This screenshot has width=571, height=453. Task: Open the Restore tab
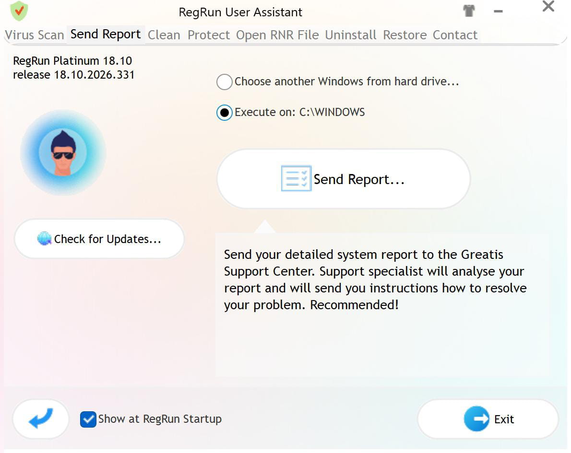coord(404,35)
